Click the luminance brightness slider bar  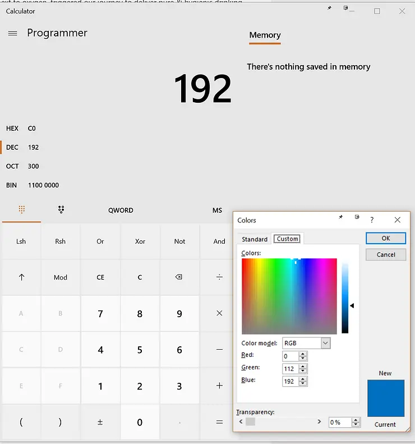[345, 297]
